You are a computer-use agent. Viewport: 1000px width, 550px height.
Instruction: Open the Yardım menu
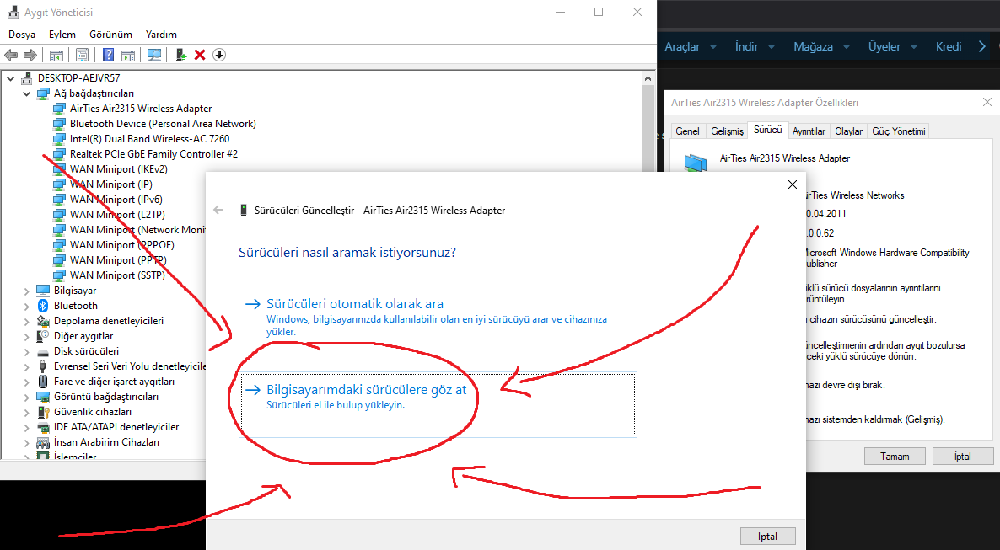click(161, 35)
